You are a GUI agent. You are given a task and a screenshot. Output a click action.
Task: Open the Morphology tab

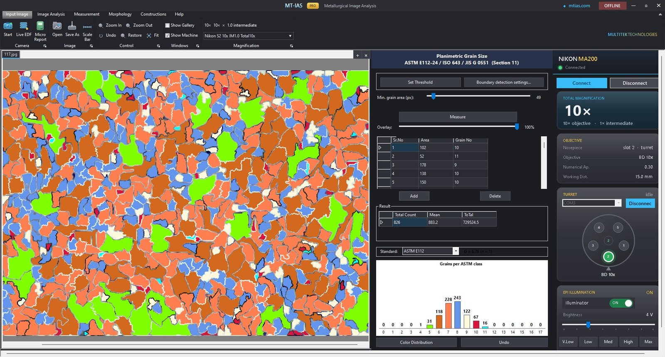pyautogui.click(x=120, y=14)
